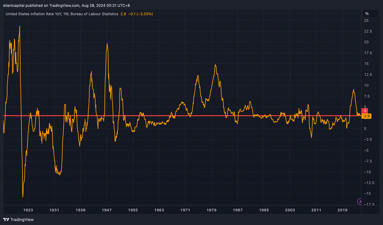Click the 10 label on the price axis

click(366, 85)
